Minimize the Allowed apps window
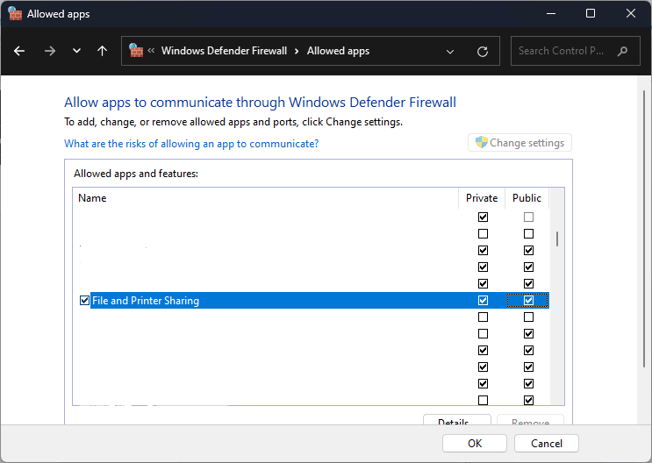652x463 pixels. coord(551,14)
